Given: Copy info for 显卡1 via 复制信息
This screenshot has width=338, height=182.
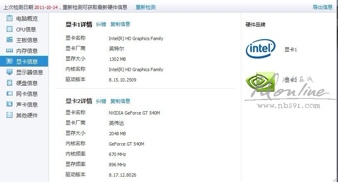Looking at the screenshot, I should [x=120, y=24].
